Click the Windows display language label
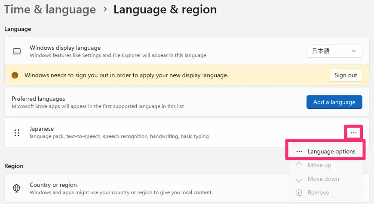Image resolution: width=374 pixels, height=204 pixels. tap(65, 48)
